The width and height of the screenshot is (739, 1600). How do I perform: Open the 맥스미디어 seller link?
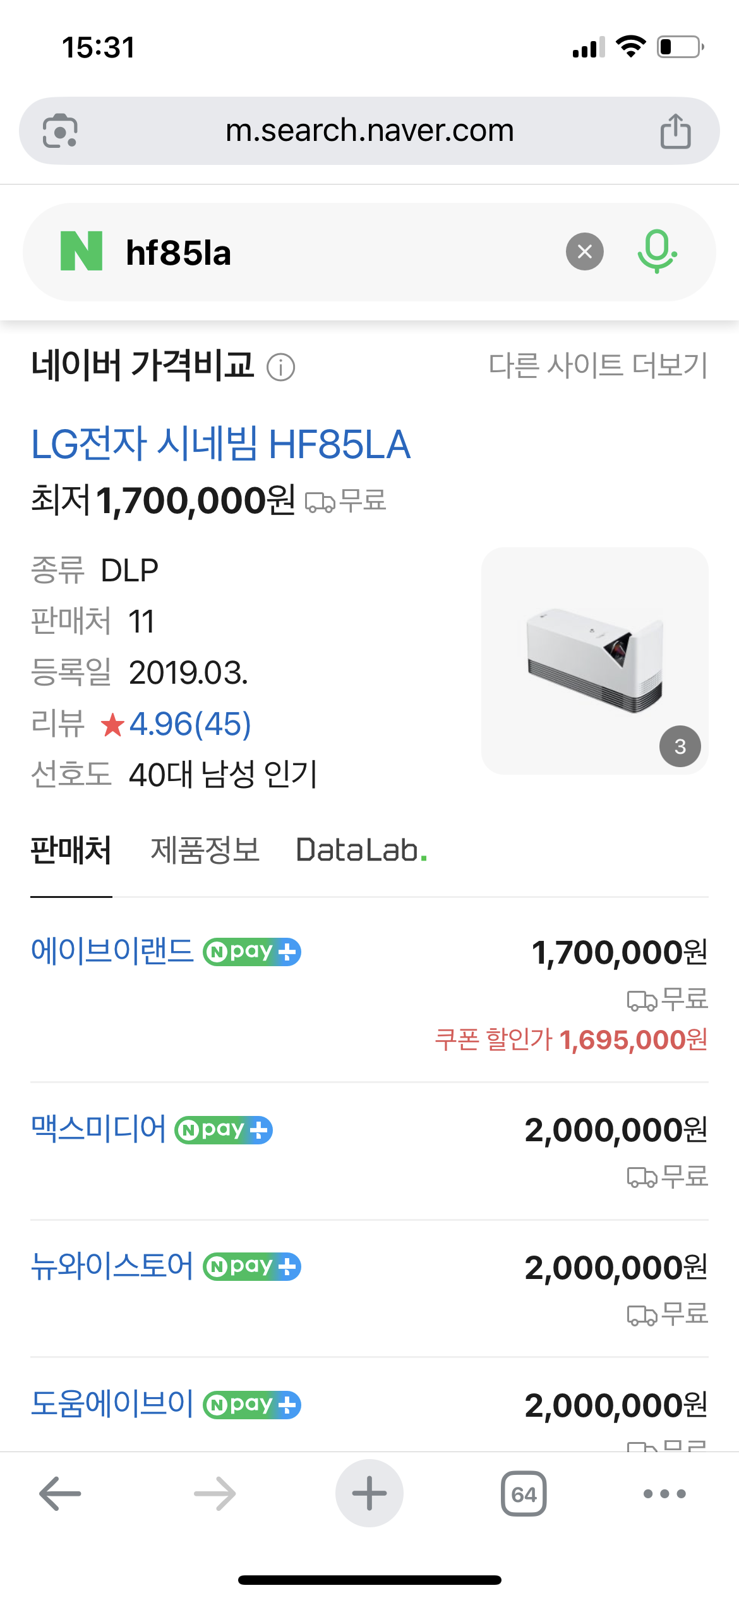point(99,1129)
